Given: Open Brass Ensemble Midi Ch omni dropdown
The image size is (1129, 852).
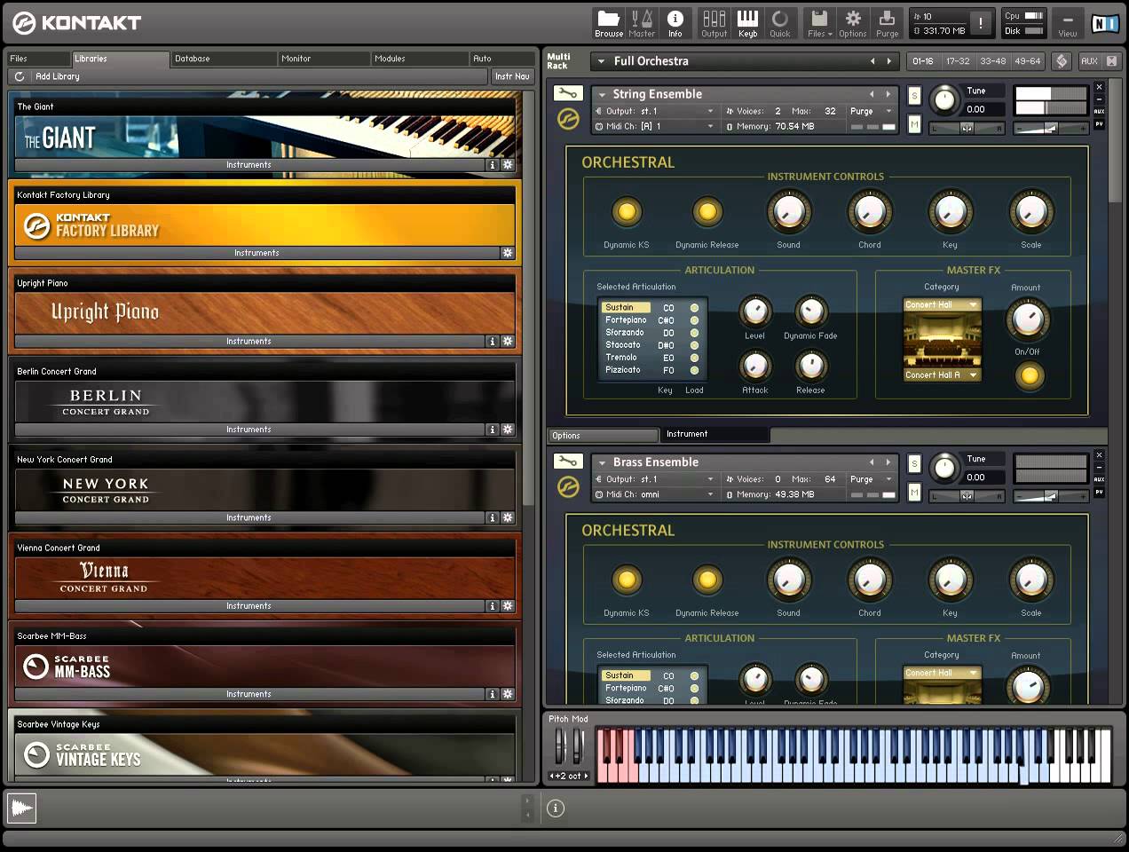Looking at the screenshot, I should click(x=656, y=494).
